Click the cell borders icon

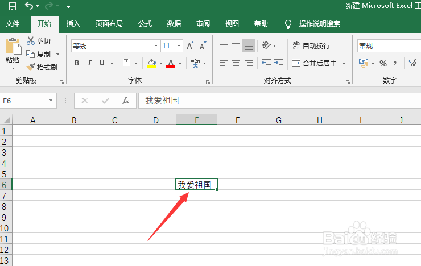(126, 63)
